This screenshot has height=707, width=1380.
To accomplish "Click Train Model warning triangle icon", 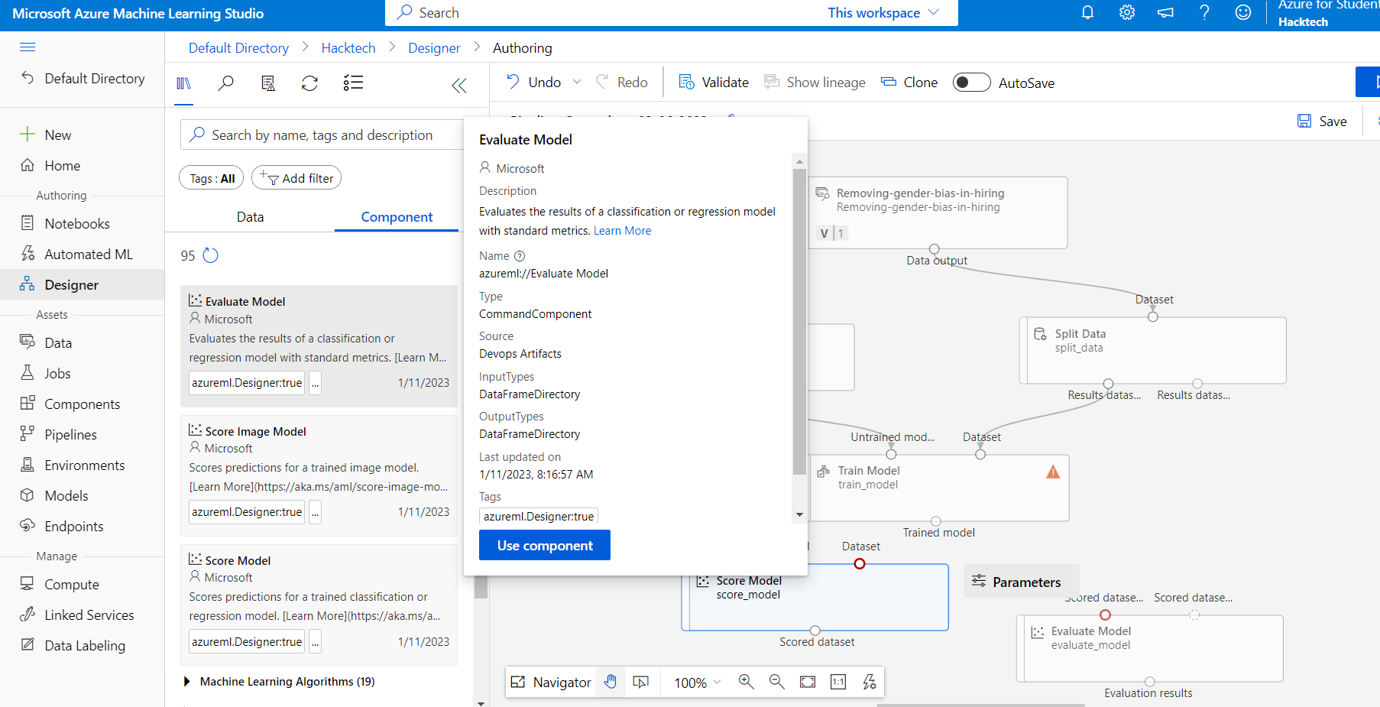I will [1053, 472].
